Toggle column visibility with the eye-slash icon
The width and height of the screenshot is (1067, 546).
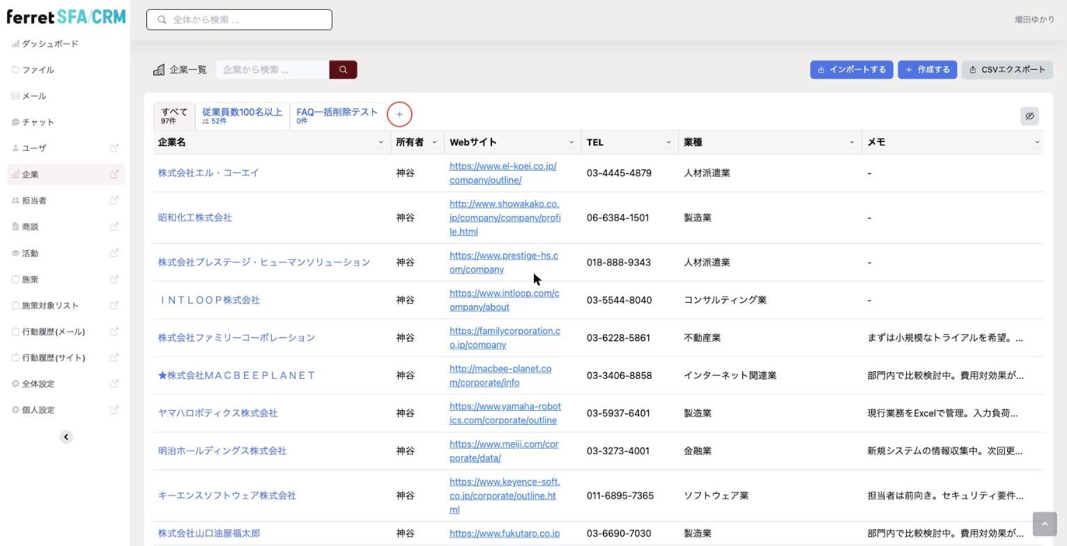(1029, 116)
